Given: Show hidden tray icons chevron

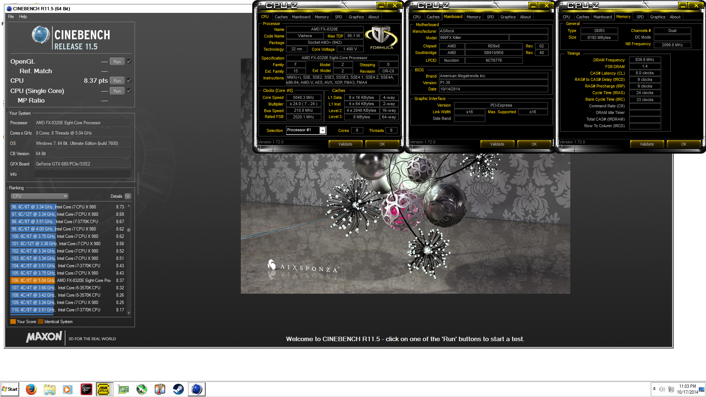Looking at the screenshot, I should (x=654, y=389).
